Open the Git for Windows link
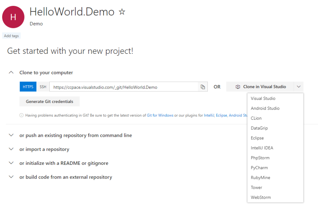This screenshot has height=214, width=318. pos(160,115)
